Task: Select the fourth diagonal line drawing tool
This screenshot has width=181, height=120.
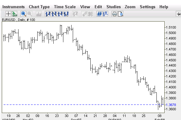Action: coord(66,14)
